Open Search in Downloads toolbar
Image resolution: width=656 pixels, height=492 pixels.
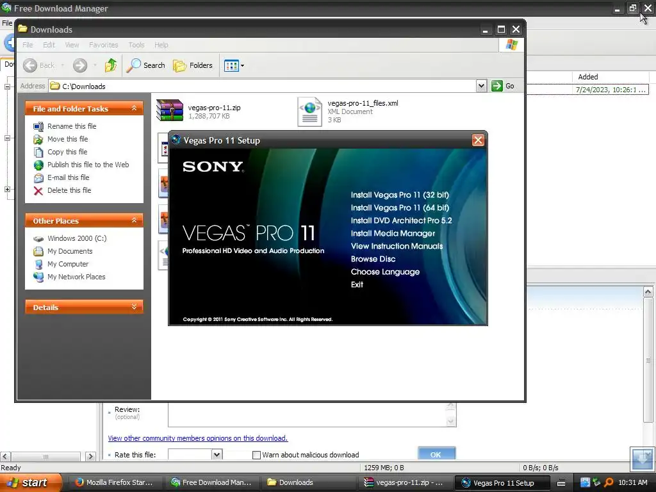[x=145, y=65]
